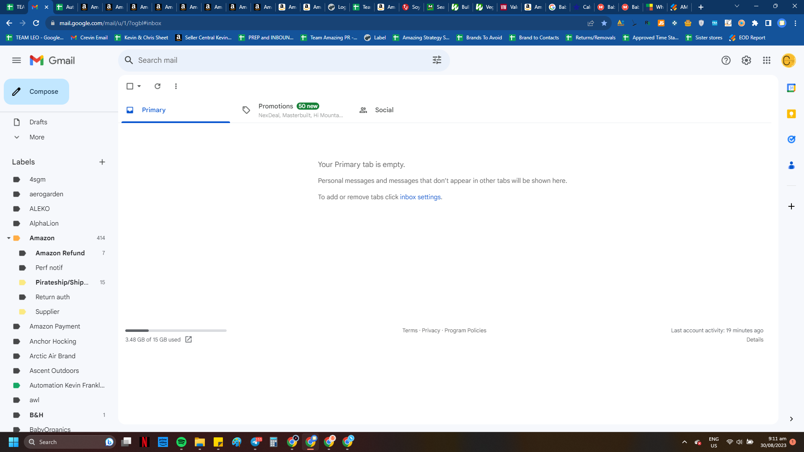Get add-ons plus icon in side panel
The height and width of the screenshot is (452, 804).
791,206
